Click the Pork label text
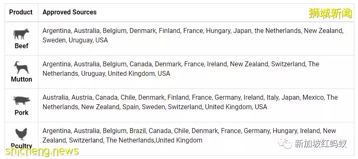 point(21,112)
